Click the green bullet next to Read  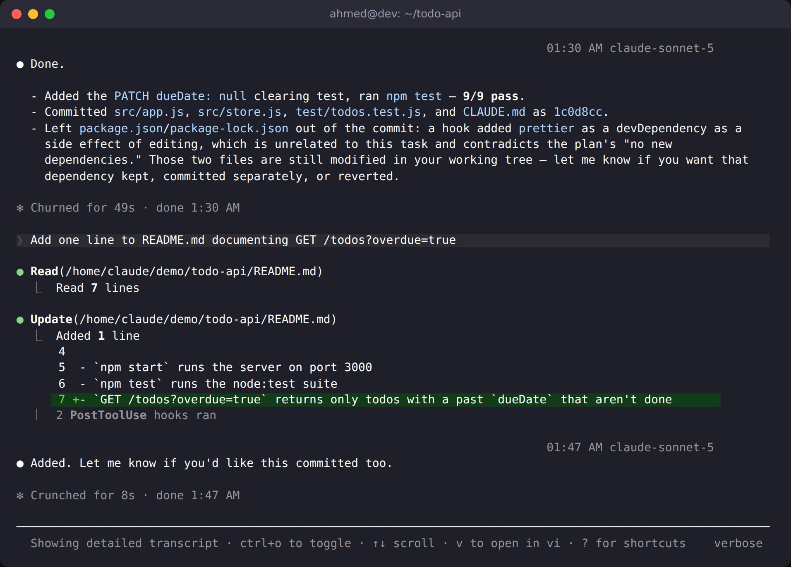point(20,272)
